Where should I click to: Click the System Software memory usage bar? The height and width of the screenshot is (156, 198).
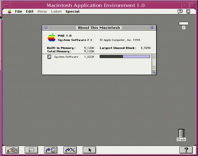(125, 56)
